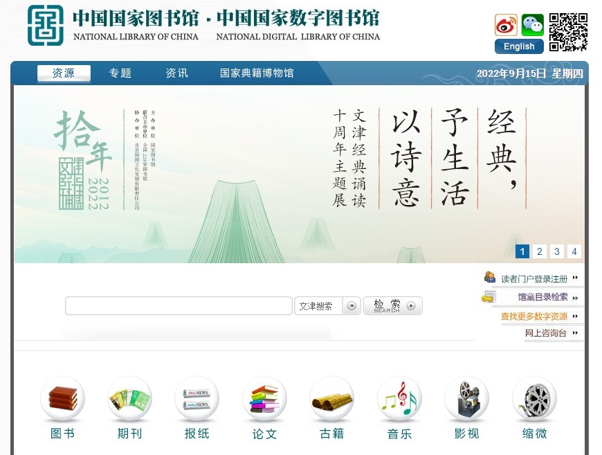Click arrow beside 网上咨询台

coord(575,333)
